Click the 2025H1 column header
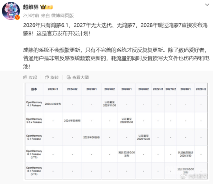Image resolution: width=213 pixels, height=184 pixels. tap(92, 89)
